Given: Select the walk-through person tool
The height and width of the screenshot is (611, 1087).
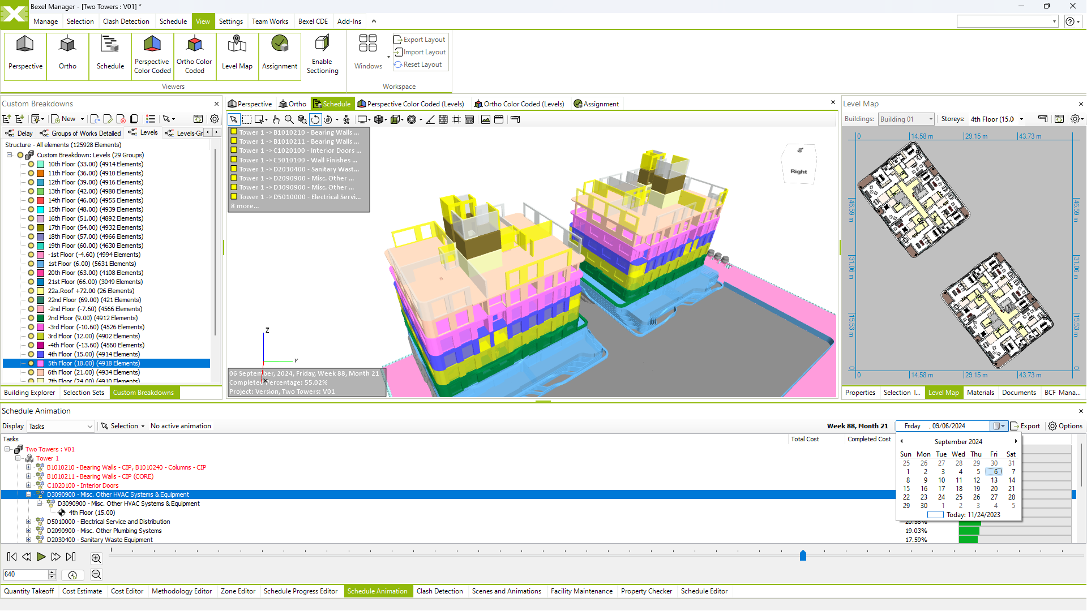Looking at the screenshot, I should 347,119.
